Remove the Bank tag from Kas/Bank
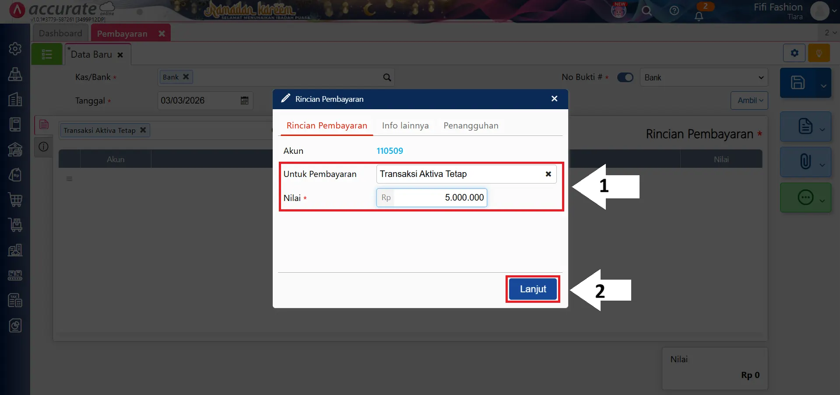Viewport: 840px width, 395px height. 186,77
